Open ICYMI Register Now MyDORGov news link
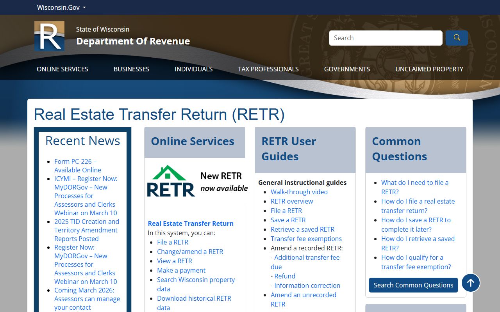This screenshot has height=312, width=500. point(86,196)
